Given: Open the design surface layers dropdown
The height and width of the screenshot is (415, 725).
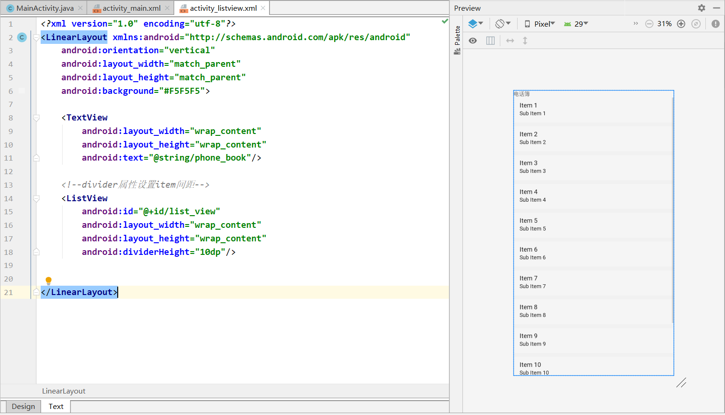Looking at the screenshot, I should click(476, 23).
